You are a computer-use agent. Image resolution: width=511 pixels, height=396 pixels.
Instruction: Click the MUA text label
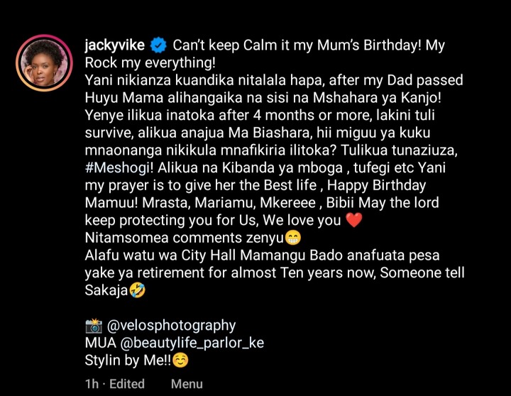click(x=101, y=343)
